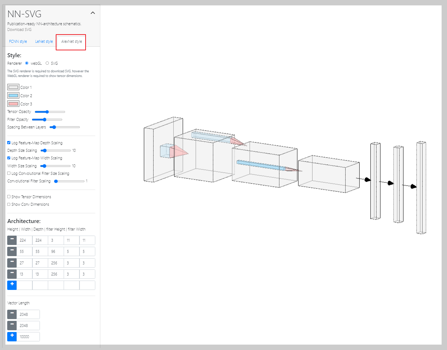Edit filter width field showing 5

coord(87,251)
